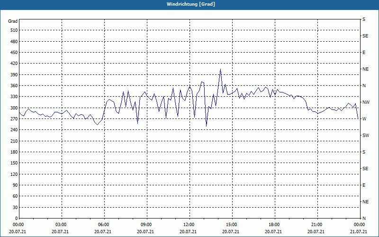This screenshot has width=379, height=237.
Task: Click the 03:00 time label
Action: pyautogui.click(x=61, y=225)
